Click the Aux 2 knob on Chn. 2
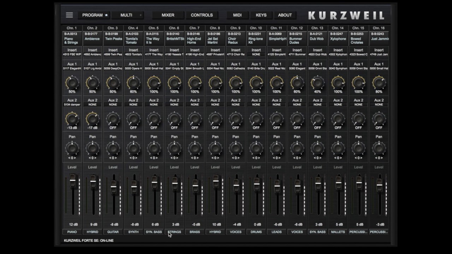The height and width of the screenshot is (254, 452). (x=93, y=119)
